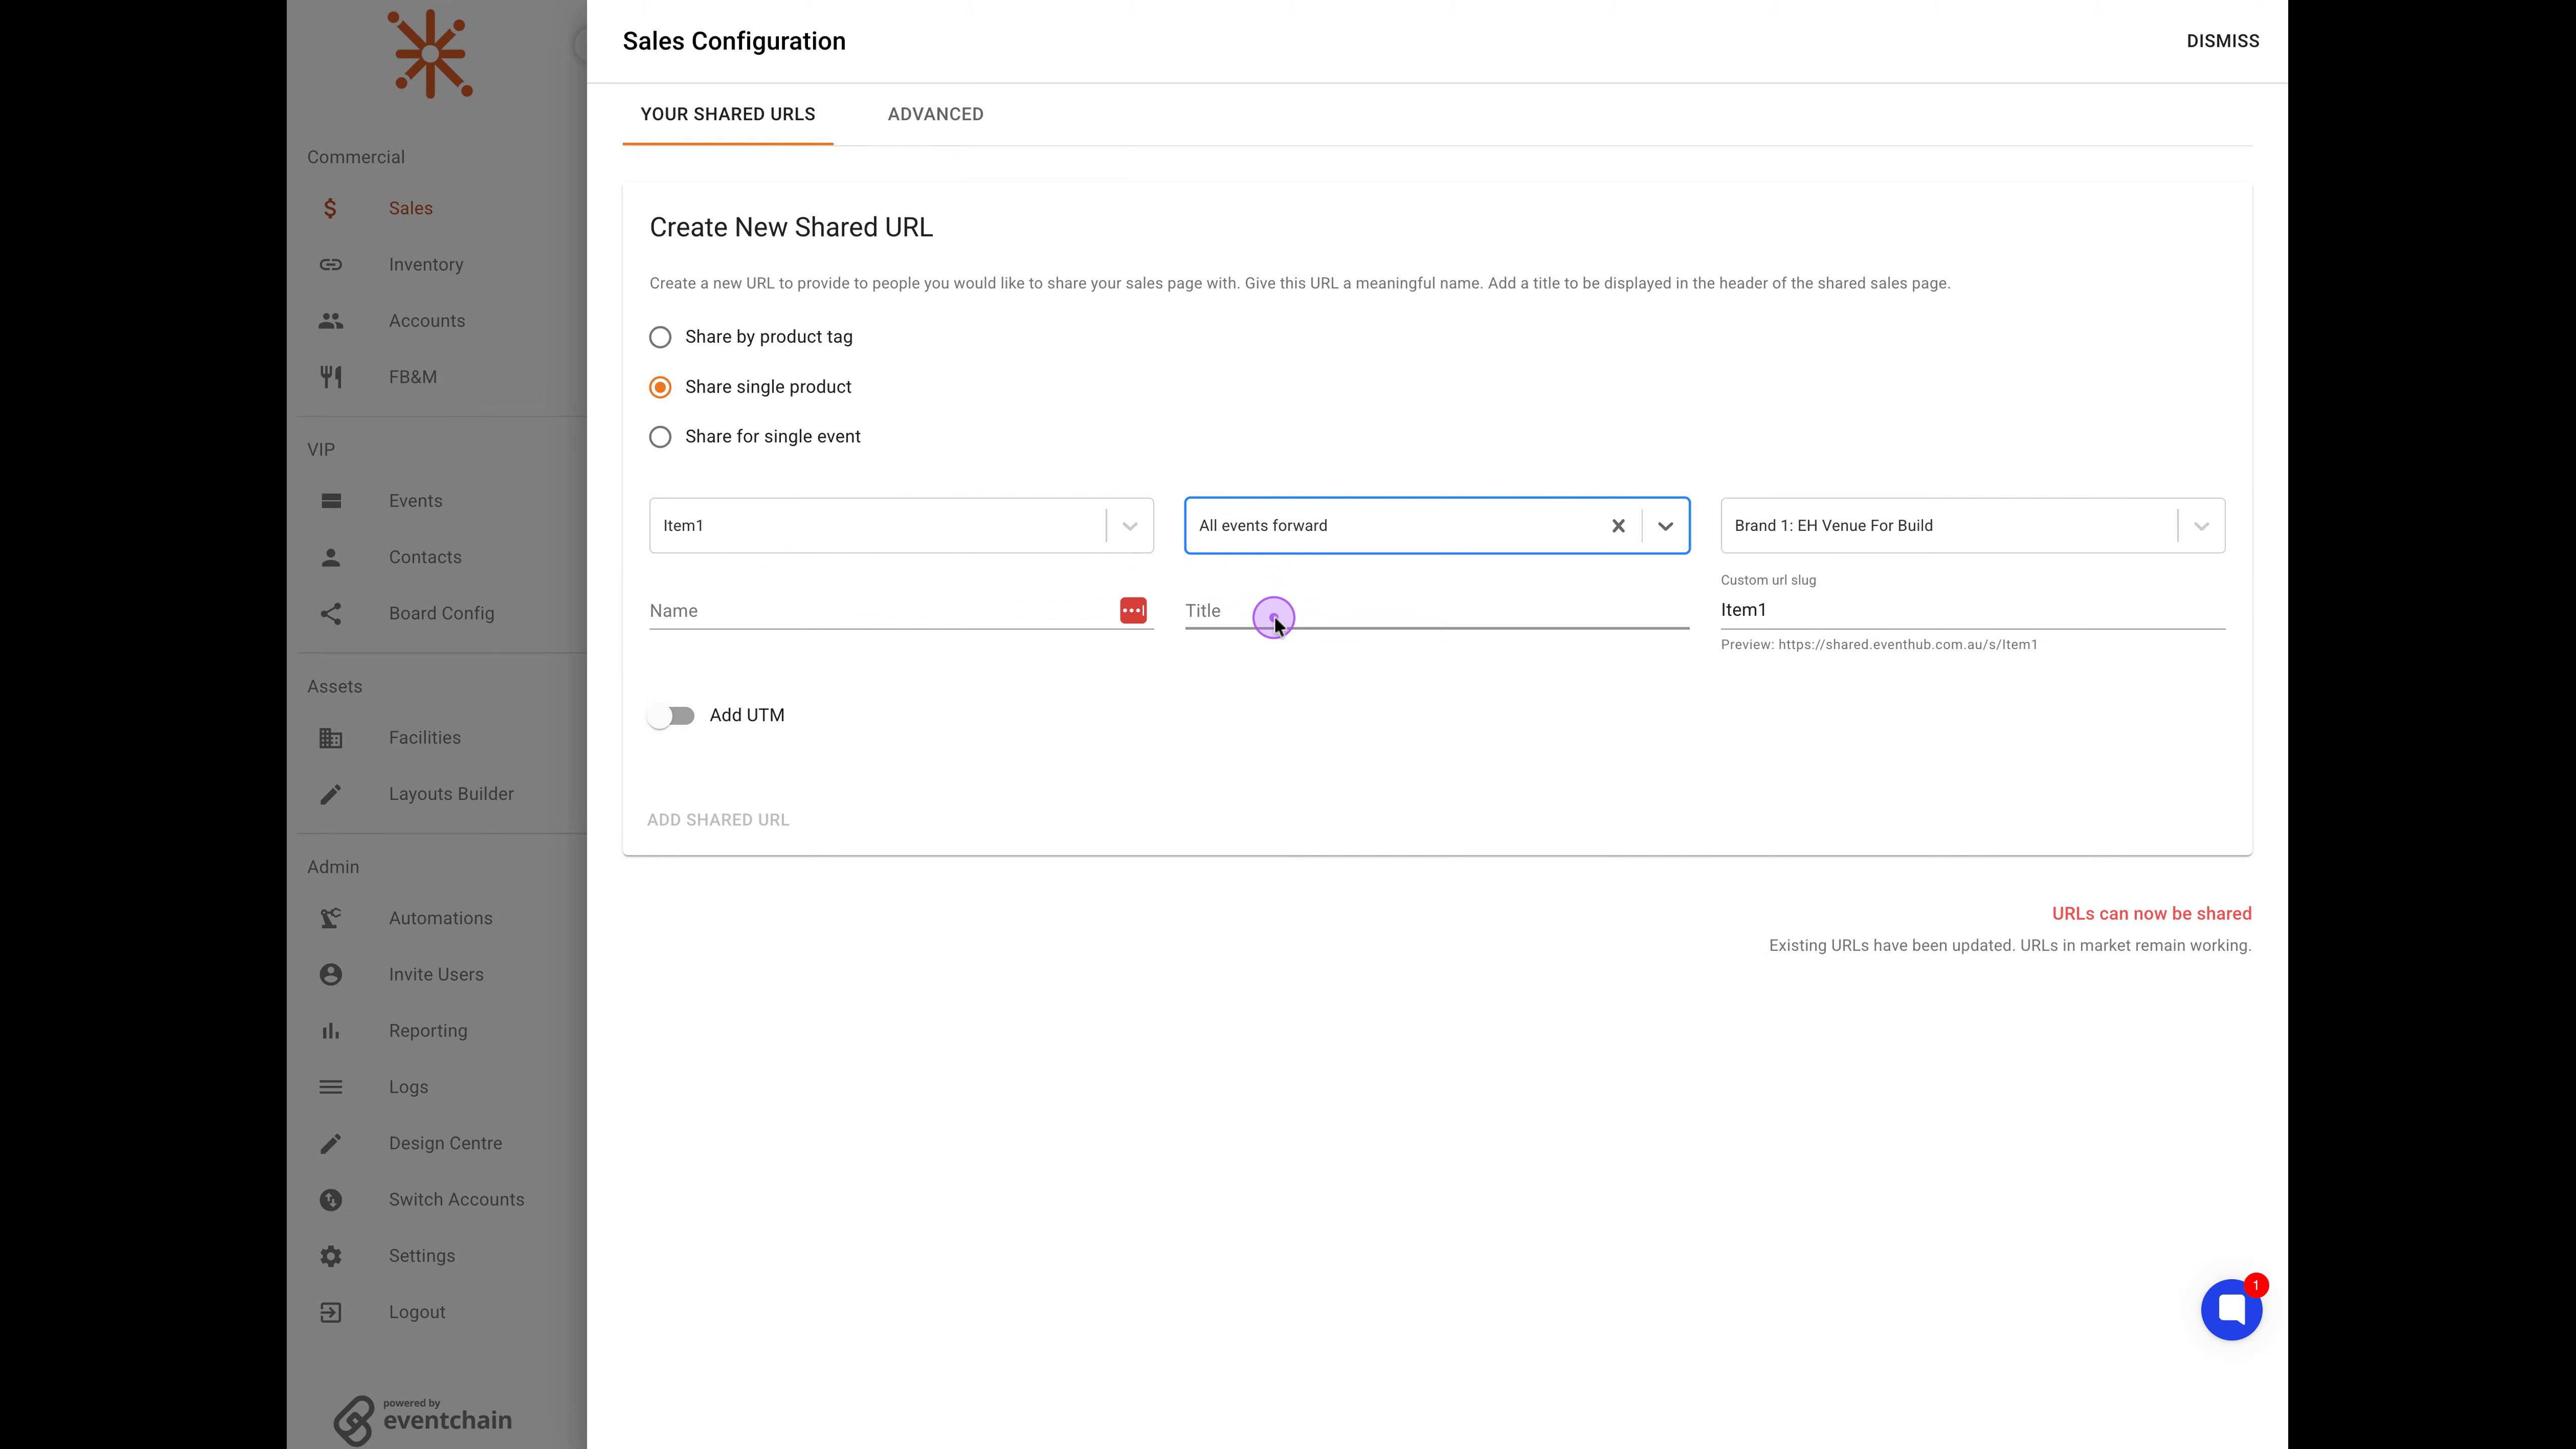2576x1449 pixels.
Task: Click the Reporting bar chart icon
Action: [x=331, y=1031]
